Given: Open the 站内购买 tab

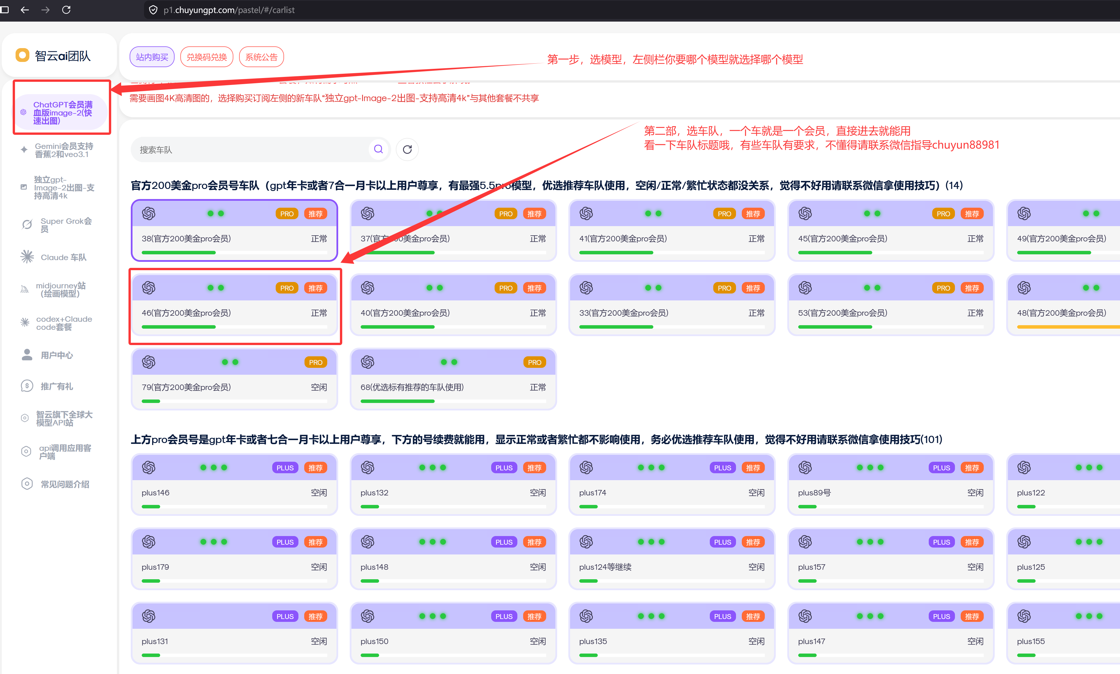Looking at the screenshot, I should pyautogui.click(x=152, y=57).
